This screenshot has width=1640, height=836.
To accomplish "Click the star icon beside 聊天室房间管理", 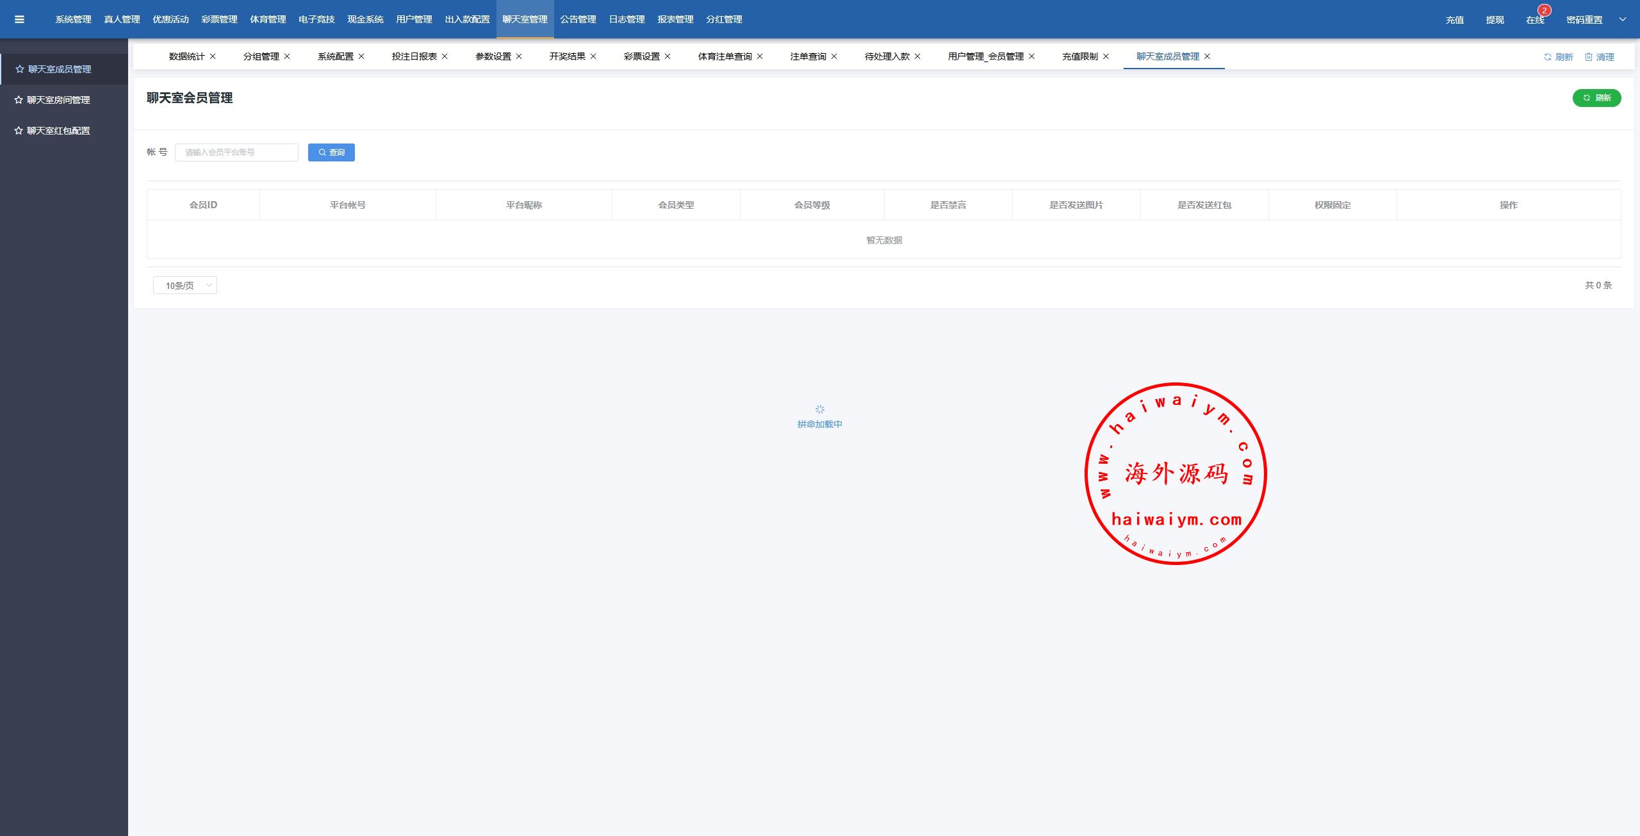I will (19, 100).
